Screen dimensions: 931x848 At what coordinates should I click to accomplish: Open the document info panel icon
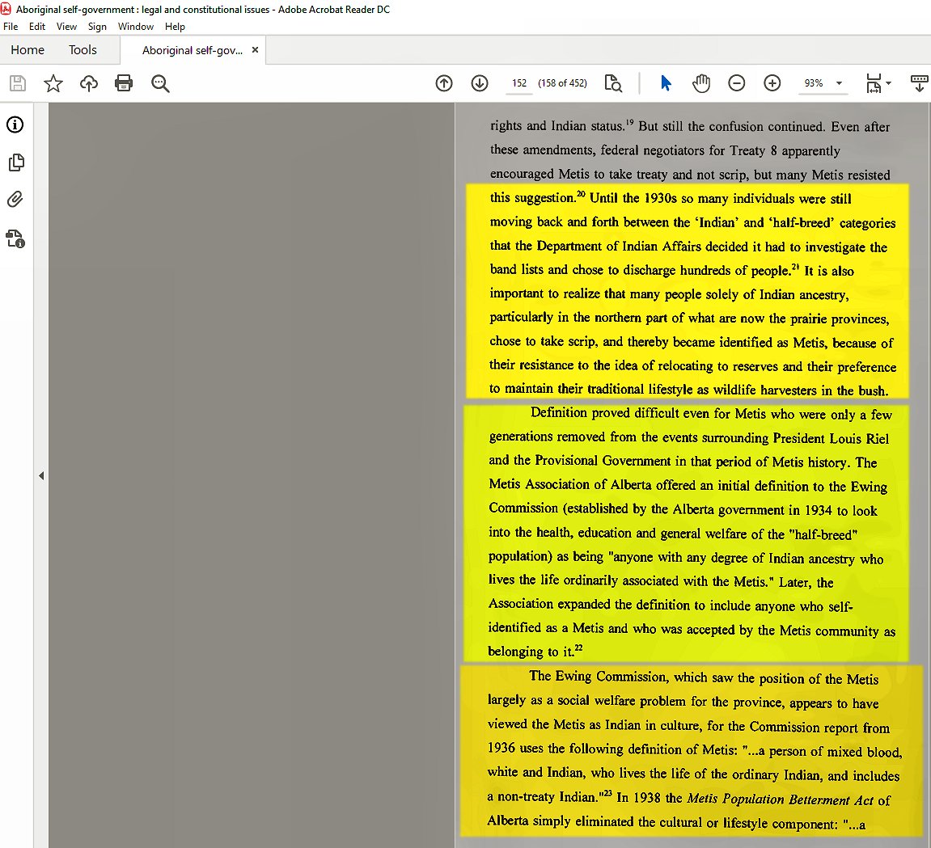click(15, 124)
